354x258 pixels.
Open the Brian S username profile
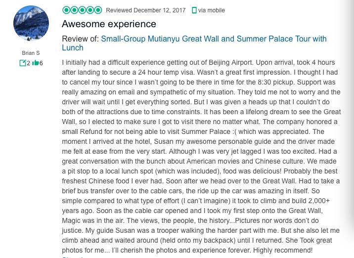coord(31,53)
